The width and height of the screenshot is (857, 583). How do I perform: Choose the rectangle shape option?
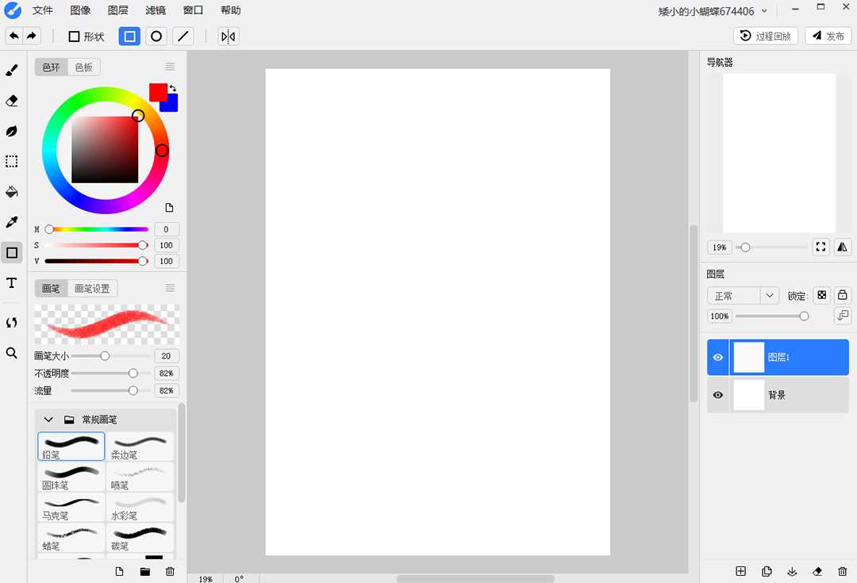click(x=129, y=36)
